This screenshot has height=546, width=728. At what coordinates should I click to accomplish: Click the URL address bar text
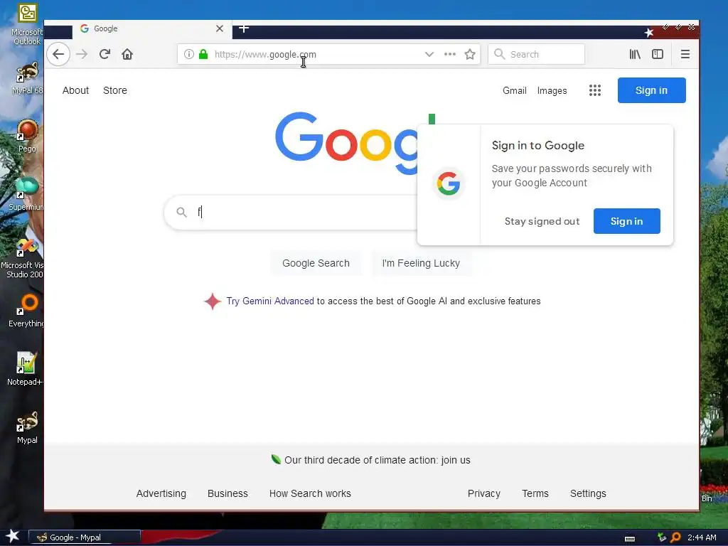point(265,54)
